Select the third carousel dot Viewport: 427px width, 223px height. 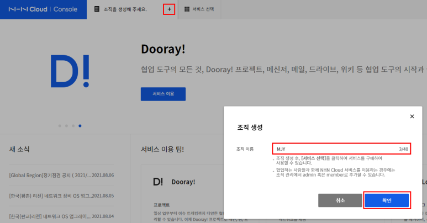[x=73, y=126]
